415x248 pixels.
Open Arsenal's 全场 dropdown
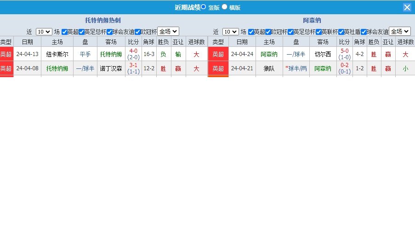[x=400, y=32]
